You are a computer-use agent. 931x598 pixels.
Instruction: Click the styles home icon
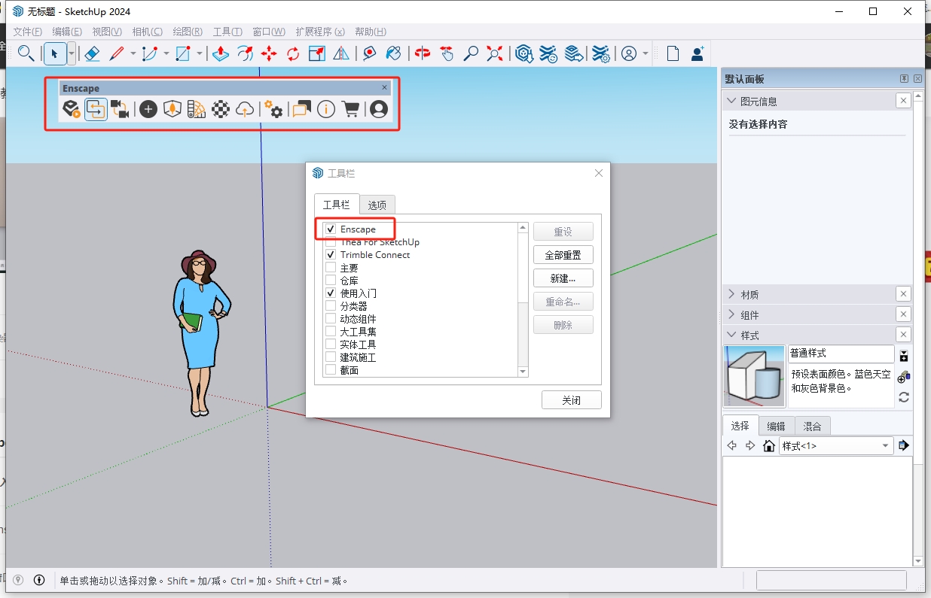coord(769,446)
